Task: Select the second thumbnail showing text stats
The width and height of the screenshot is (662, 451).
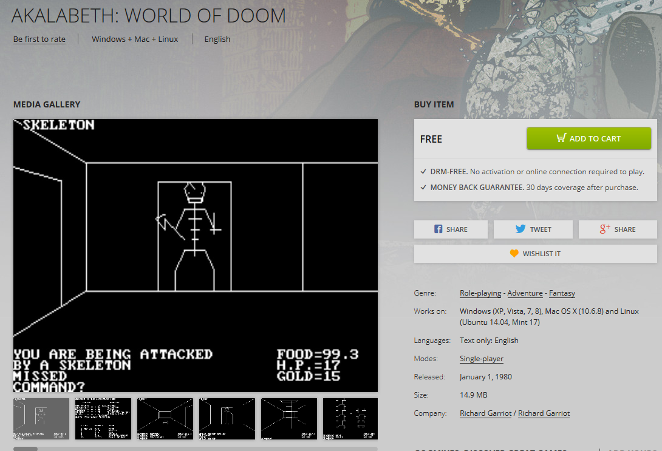Action: 103,419
